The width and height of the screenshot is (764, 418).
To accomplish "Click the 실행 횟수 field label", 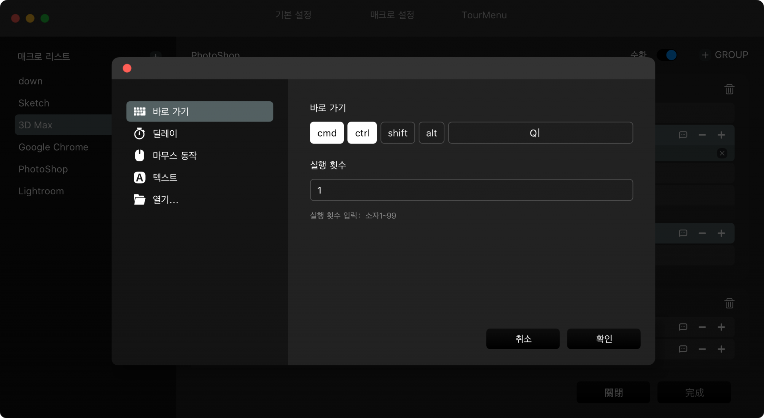I will pyautogui.click(x=328, y=165).
